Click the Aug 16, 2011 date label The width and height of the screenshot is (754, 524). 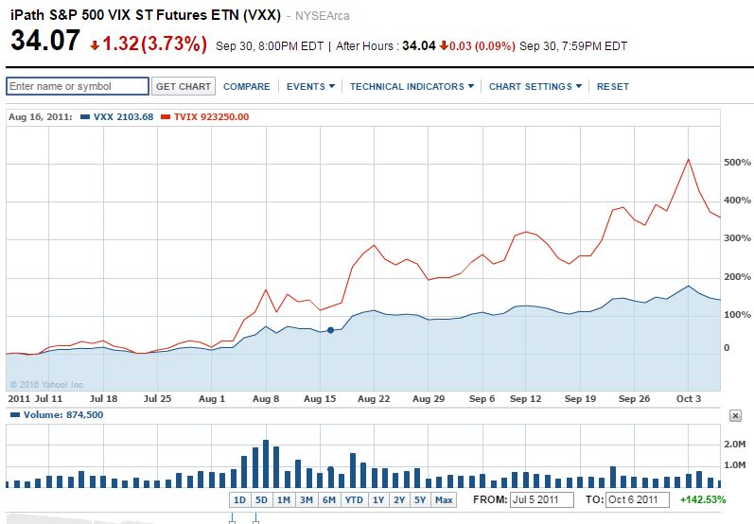[x=41, y=117]
